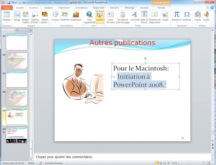Open the undo history dropdown arrow
Screen dimensions: 216x165
16,3
